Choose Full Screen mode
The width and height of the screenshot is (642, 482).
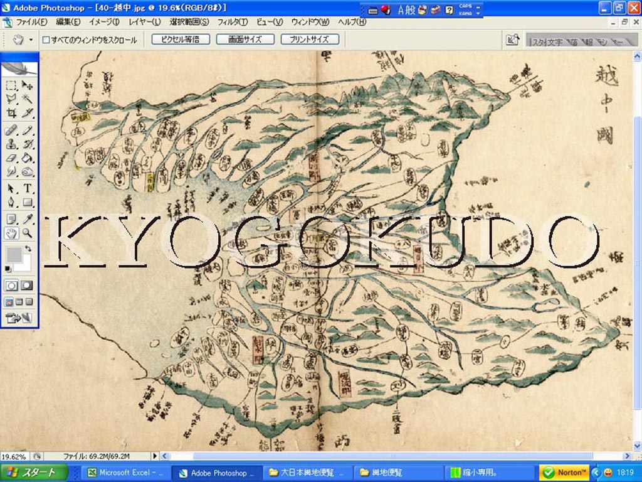coord(29,302)
